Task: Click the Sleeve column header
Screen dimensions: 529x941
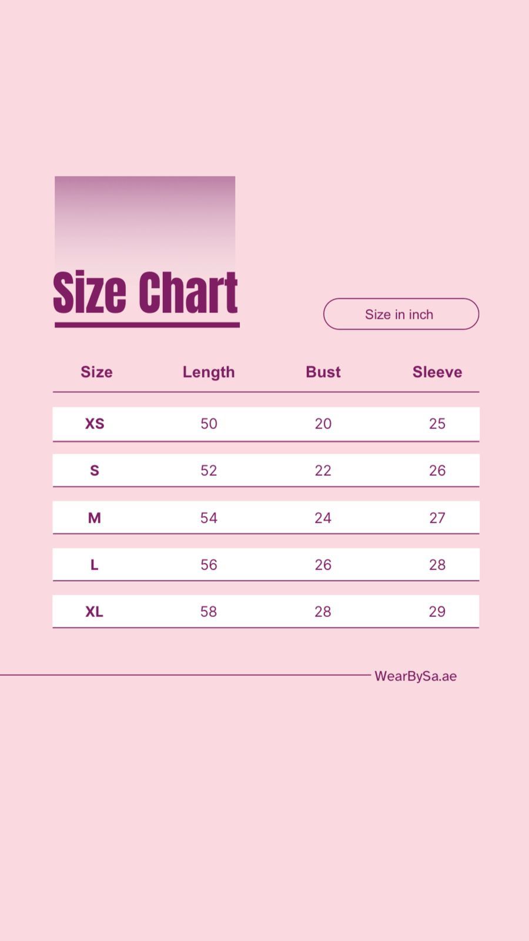Action: pyautogui.click(x=437, y=372)
